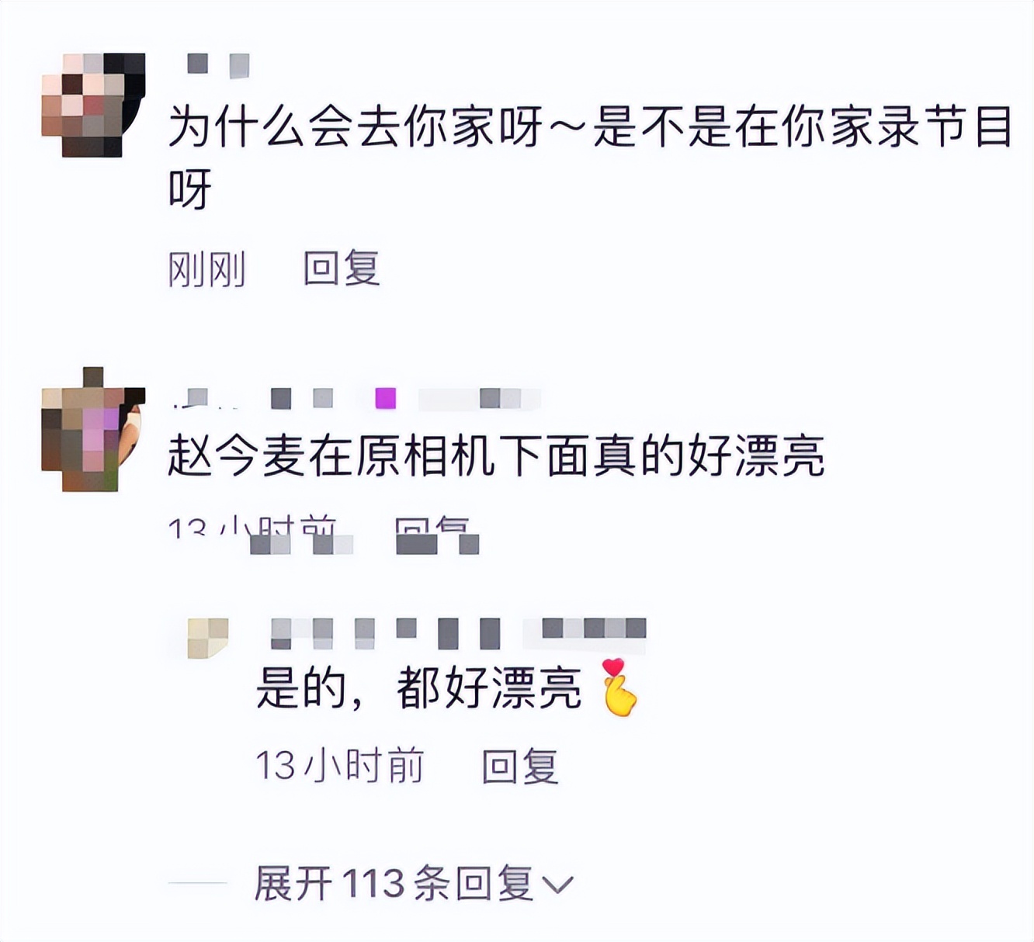The image size is (1034, 942).
Task: Reply to the 是的，都好漂亮 comment
Action: 520,767
